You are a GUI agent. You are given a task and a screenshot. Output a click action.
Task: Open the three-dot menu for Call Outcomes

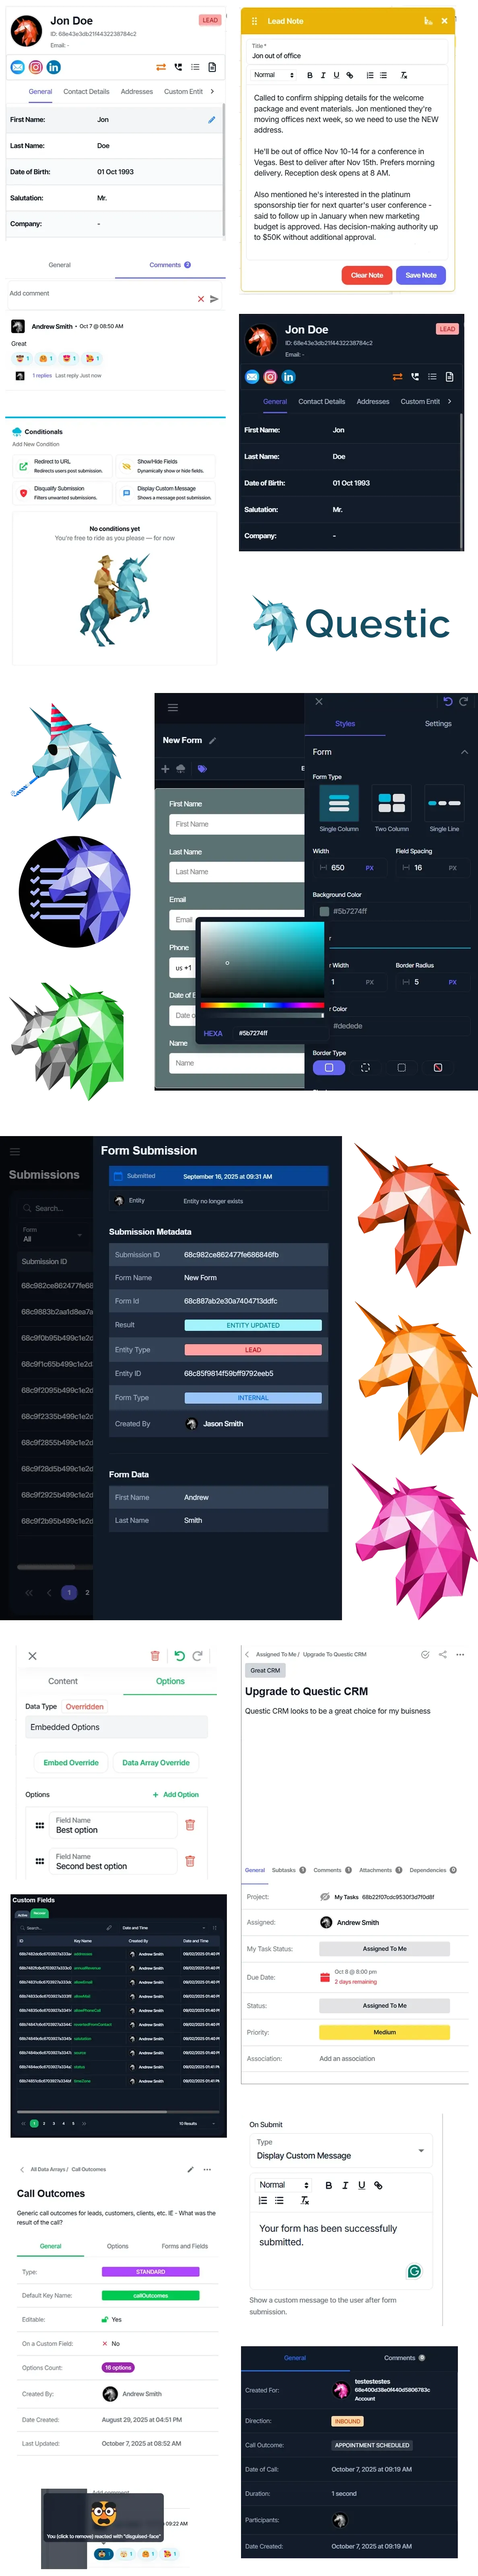[x=207, y=2169]
